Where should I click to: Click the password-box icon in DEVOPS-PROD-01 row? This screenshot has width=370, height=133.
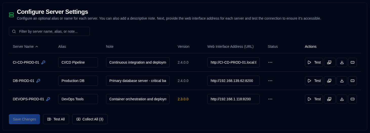click(x=353, y=99)
